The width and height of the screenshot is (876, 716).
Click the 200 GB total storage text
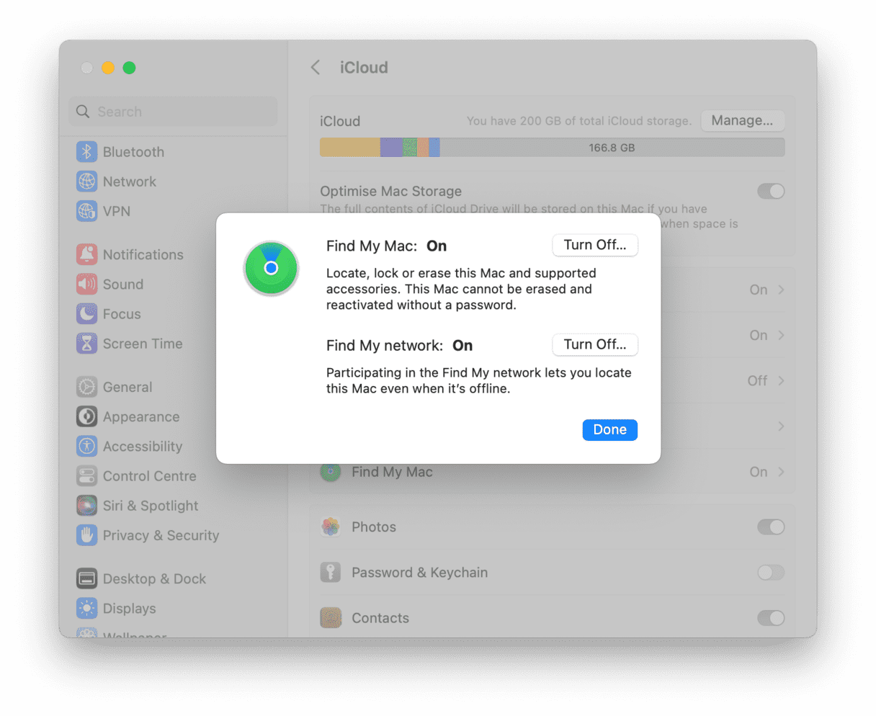coord(578,121)
